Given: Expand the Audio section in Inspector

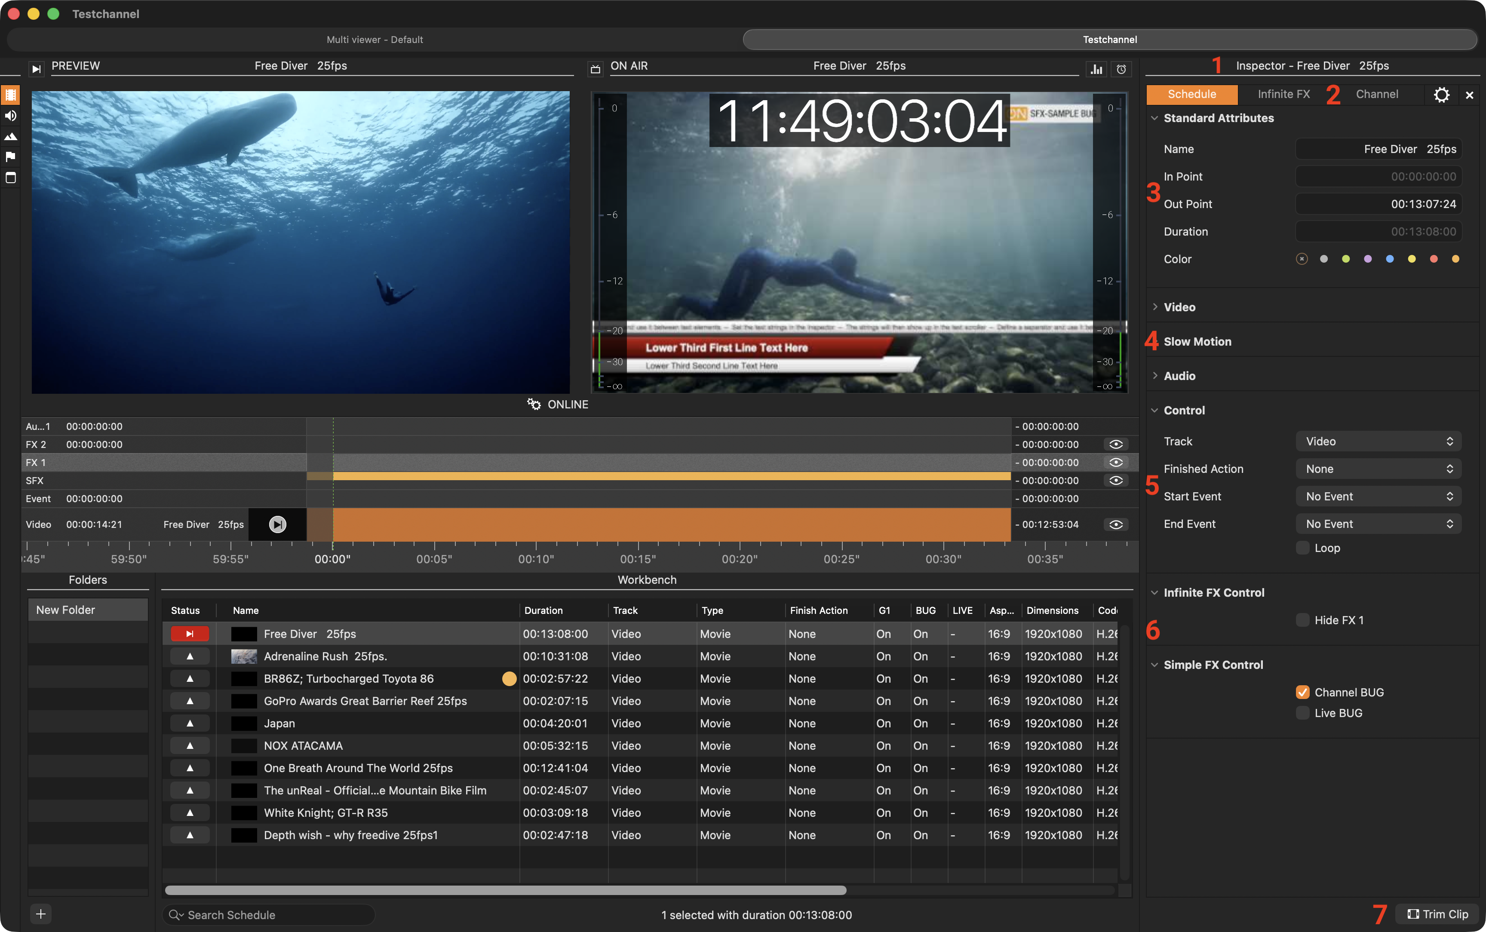Looking at the screenshot, I should pyautogui.click(x=1155, y=376).
